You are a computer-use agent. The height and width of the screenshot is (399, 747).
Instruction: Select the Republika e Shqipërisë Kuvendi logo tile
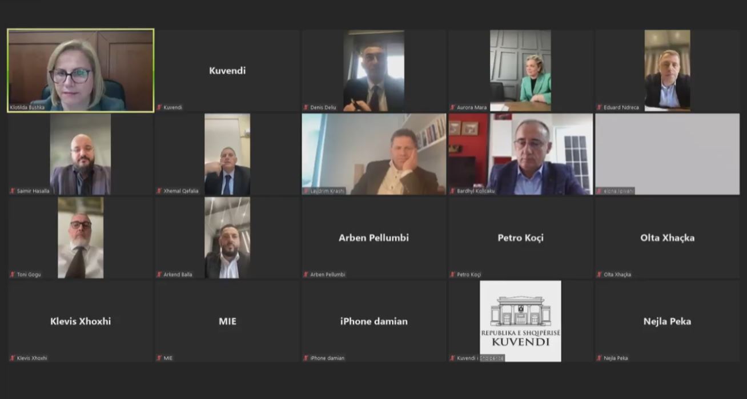pyautogui.click(x=520, y=321)
